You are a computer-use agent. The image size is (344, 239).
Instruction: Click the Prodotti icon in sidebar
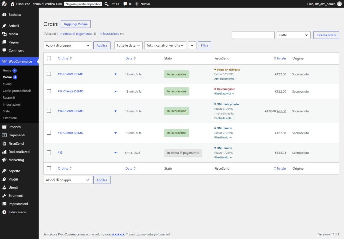click(4, 127)
